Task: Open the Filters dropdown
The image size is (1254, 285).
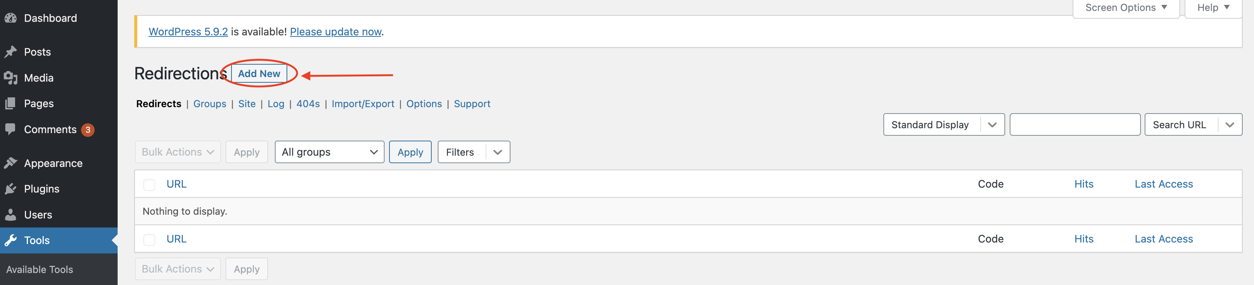Action: 474,152
